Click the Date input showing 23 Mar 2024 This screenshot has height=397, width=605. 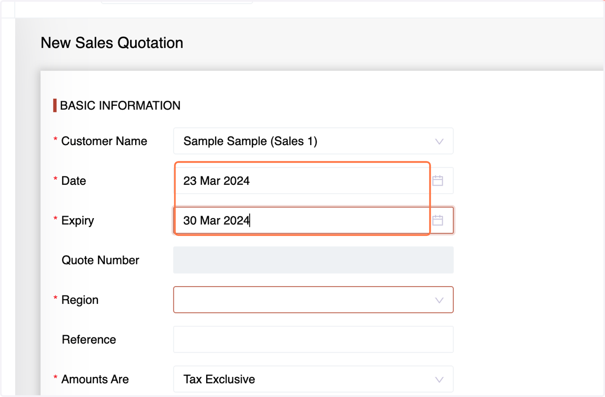[x=313, y=181]
